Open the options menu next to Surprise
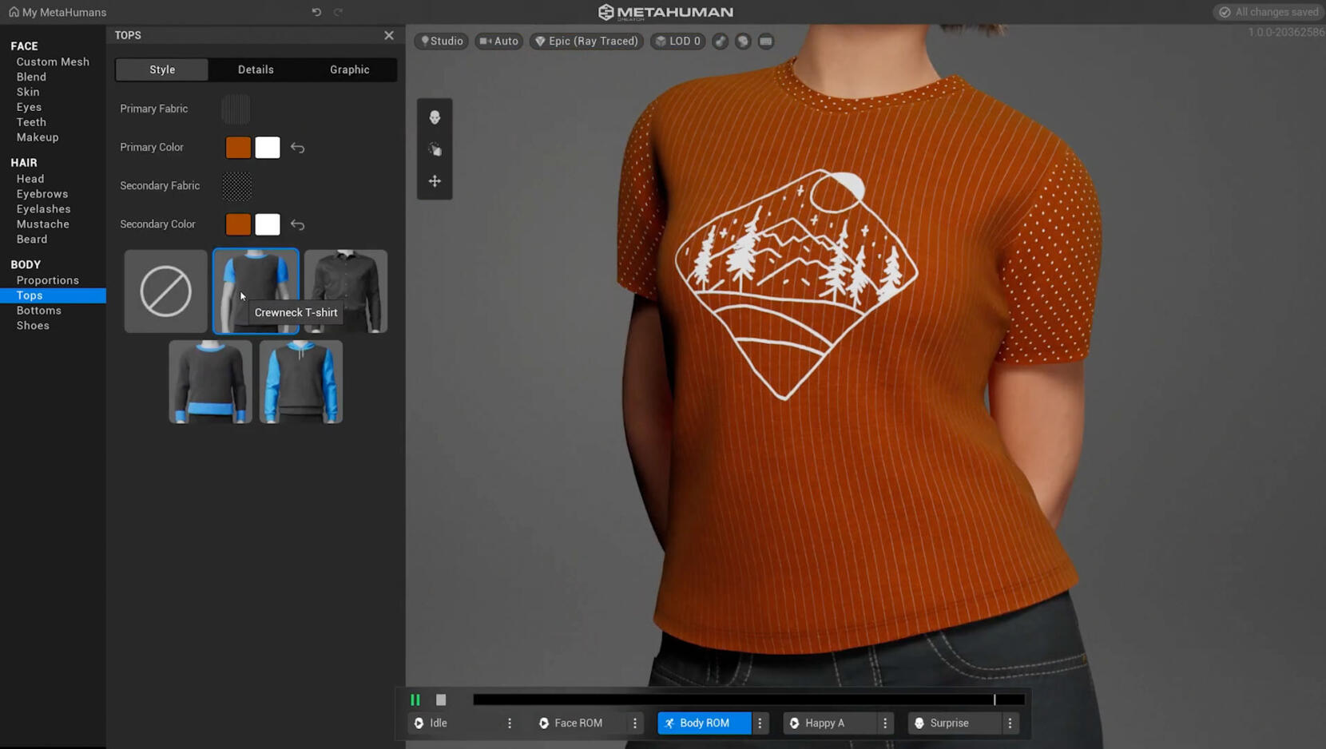 pos(1010,723)
